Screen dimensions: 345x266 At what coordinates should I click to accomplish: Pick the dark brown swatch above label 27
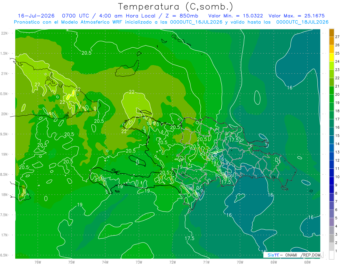[x=331, y=33]
